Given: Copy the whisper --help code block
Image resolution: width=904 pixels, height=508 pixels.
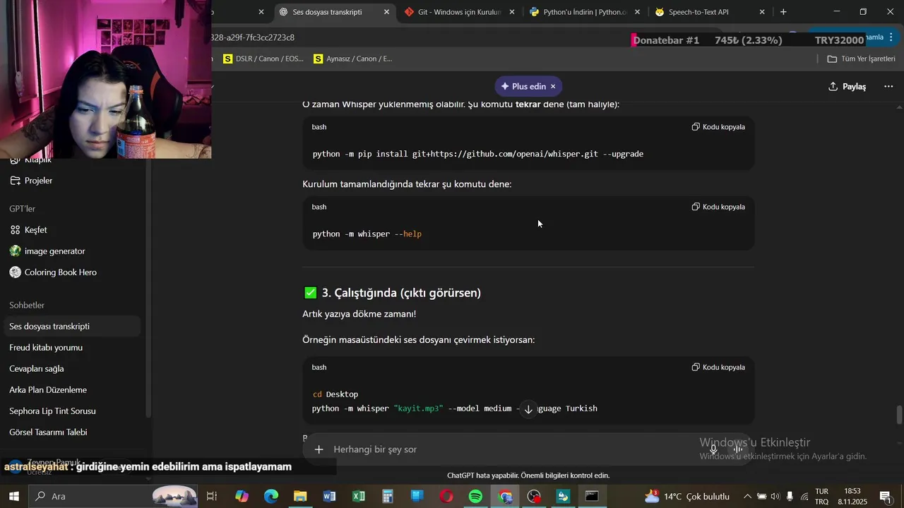Looking at the screenshot, I should point(718,207).
